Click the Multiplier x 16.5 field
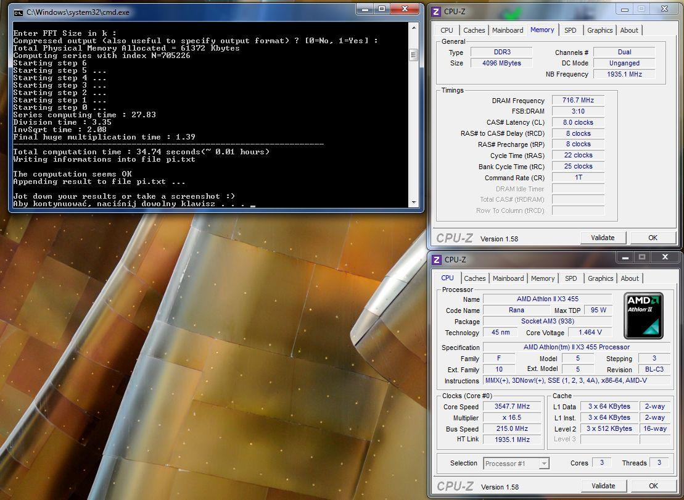The image size is (684, 500). pos(512,418)
